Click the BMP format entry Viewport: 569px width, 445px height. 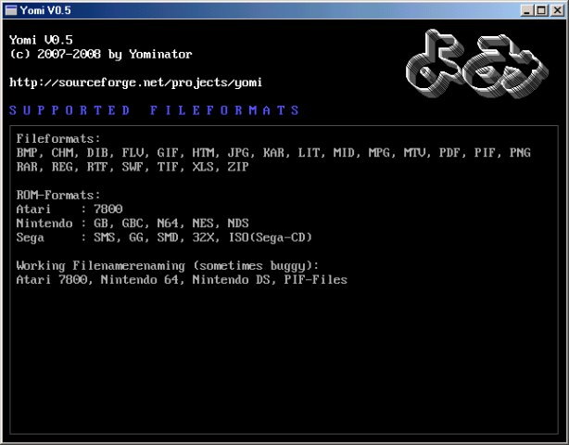coord(27,153)
